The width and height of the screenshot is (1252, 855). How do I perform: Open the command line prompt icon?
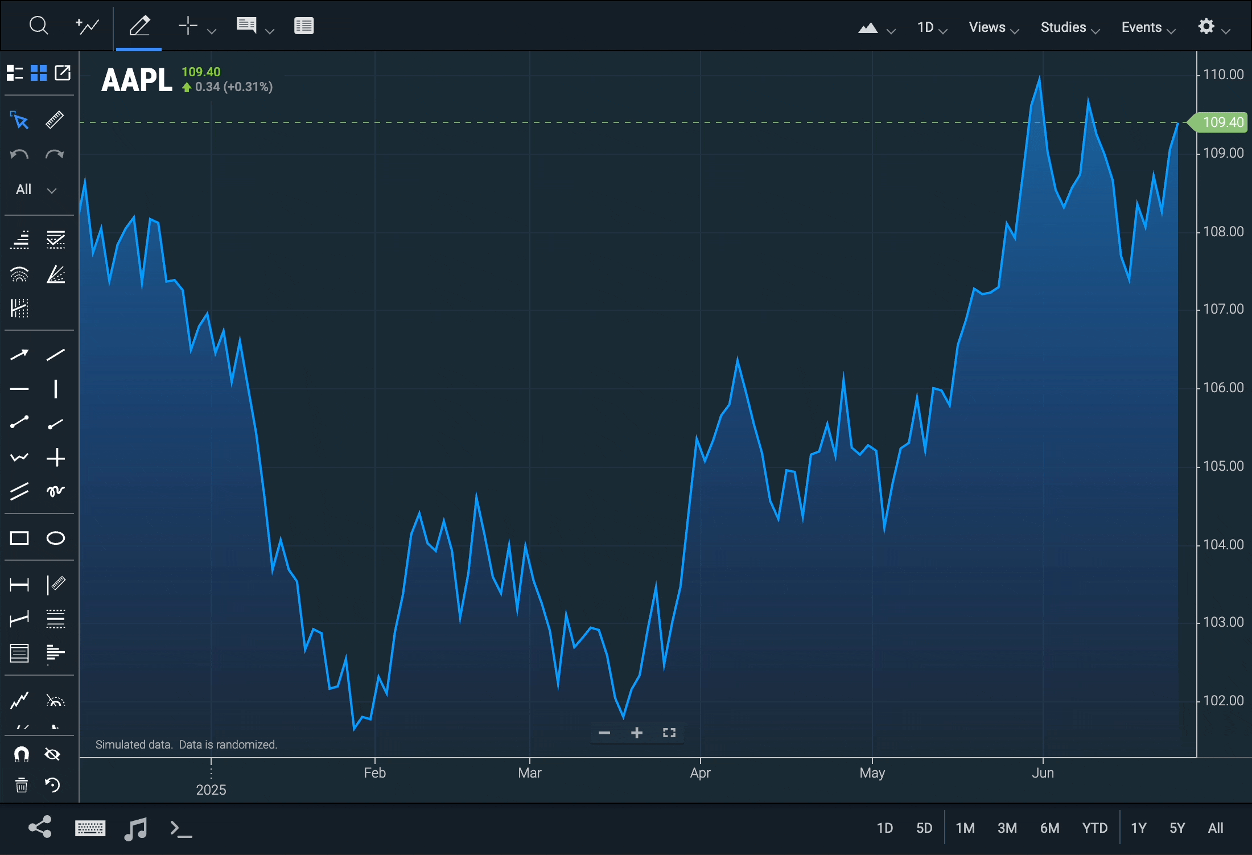tap(181, 829)
